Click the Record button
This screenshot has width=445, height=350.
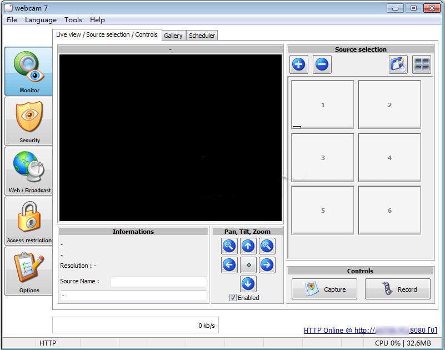click(398, 289)
